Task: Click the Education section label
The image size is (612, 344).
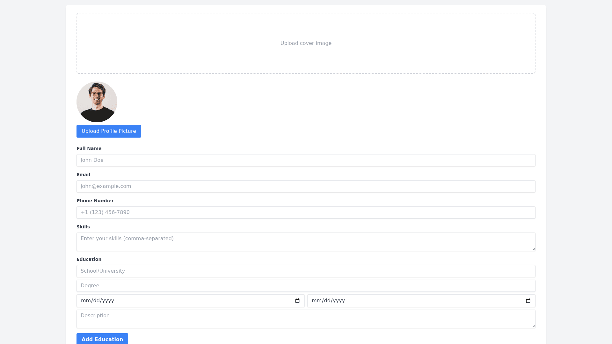Action: click(x=89, y=259)
